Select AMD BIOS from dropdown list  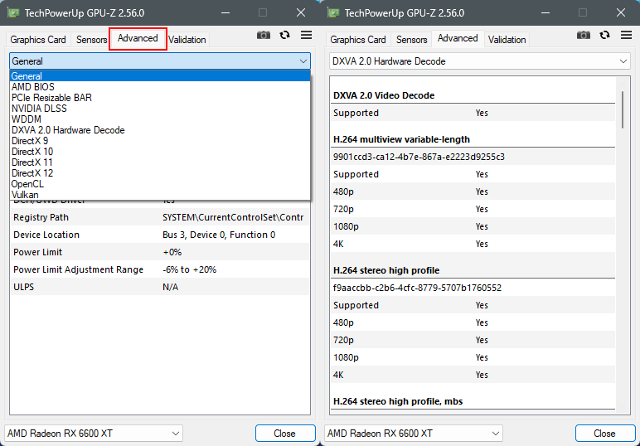(160, 87)
